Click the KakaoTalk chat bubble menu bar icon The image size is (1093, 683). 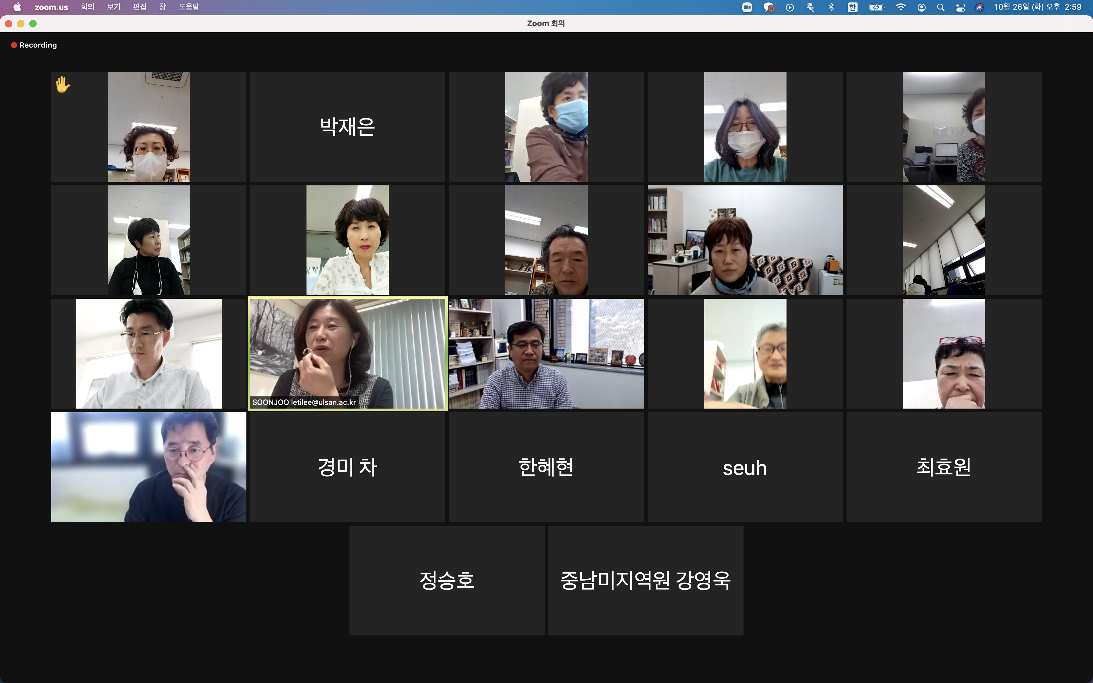pyautogui.click(x=769, y=7)
